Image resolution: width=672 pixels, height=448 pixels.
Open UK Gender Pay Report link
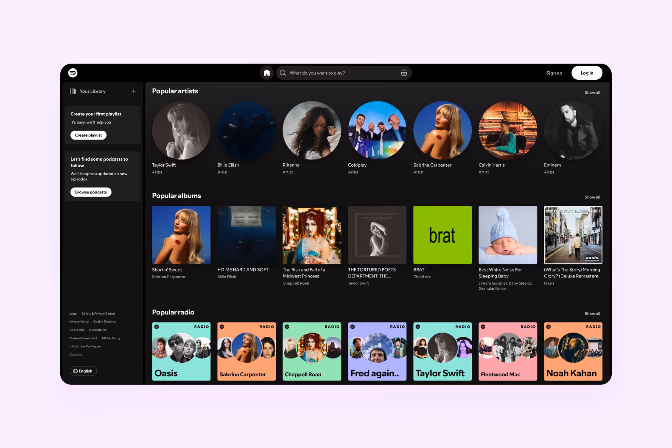pyautogui.click(x=85, y=347)
